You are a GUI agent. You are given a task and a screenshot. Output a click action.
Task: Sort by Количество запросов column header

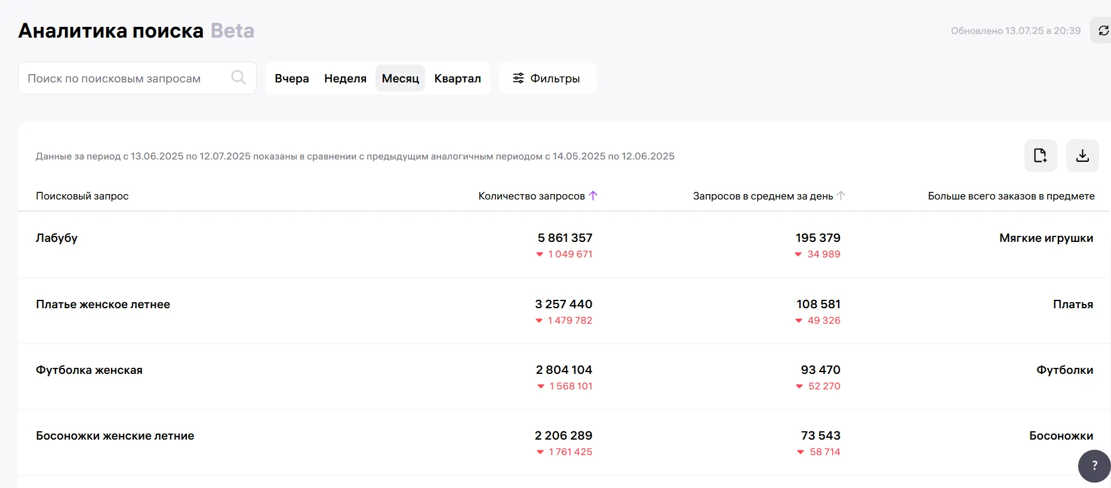(x=531, y=196)
